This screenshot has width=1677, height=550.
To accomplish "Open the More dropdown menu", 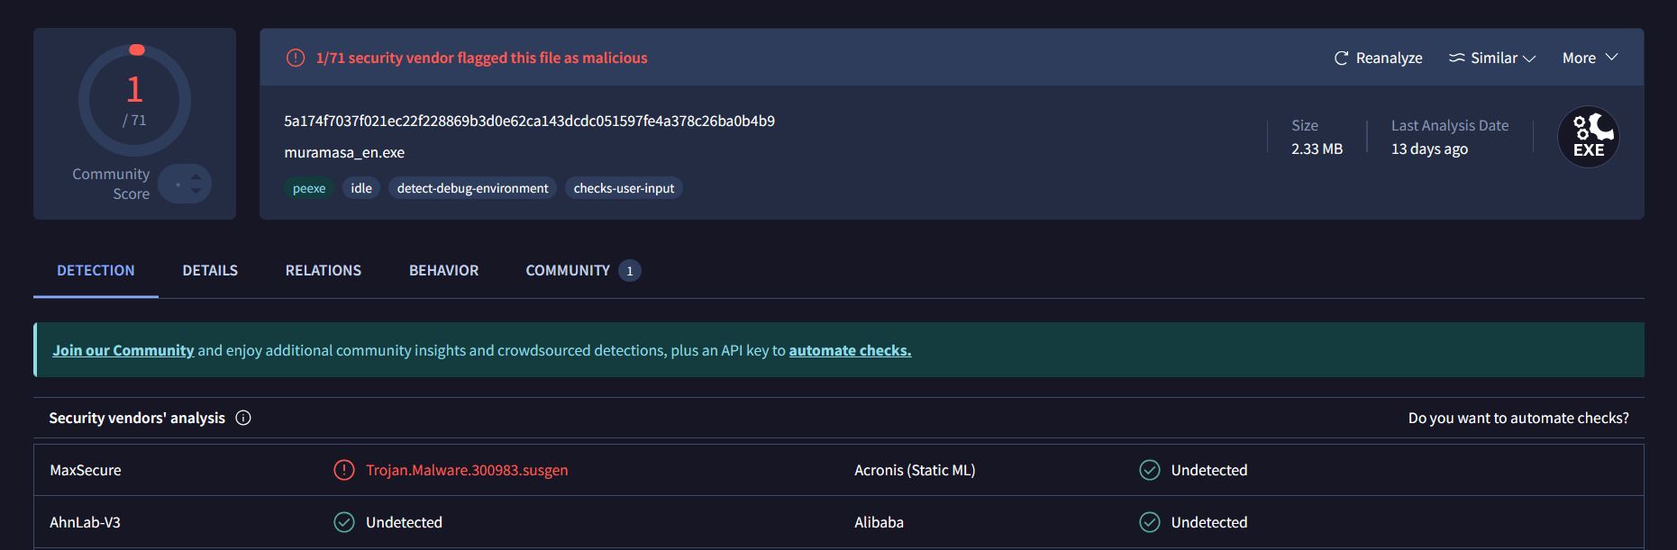I will (x=1590, y=58).
